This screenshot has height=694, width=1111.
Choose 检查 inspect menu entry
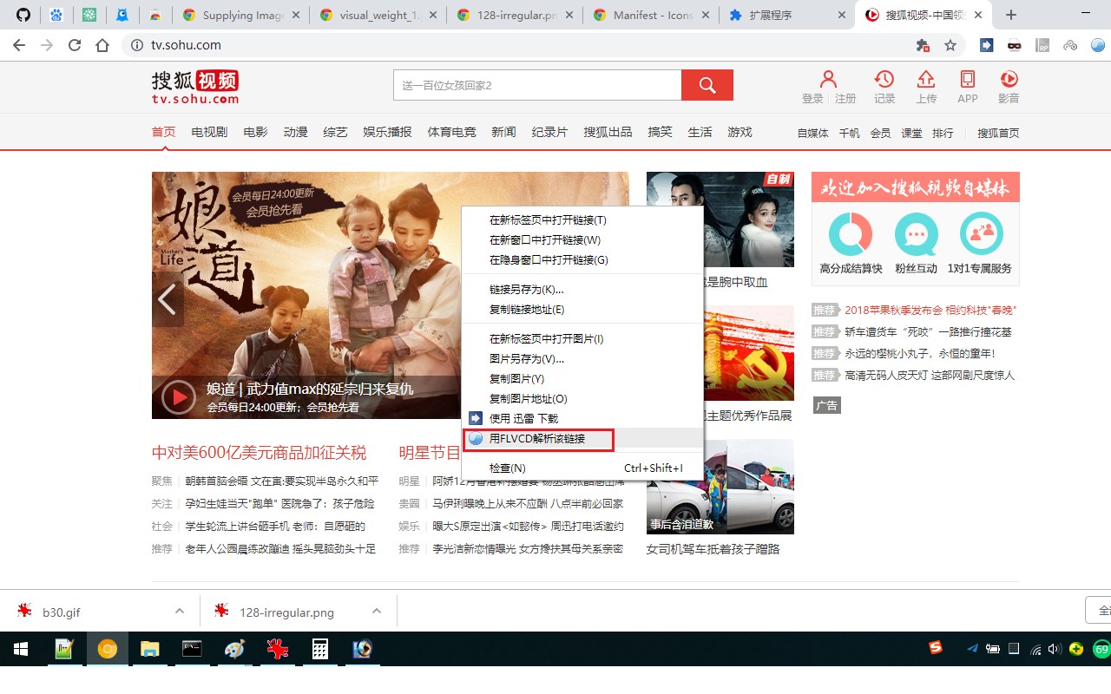tap(582, 468)
